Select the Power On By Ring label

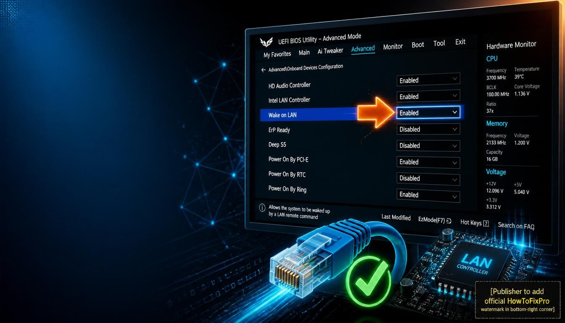point(288,189)
